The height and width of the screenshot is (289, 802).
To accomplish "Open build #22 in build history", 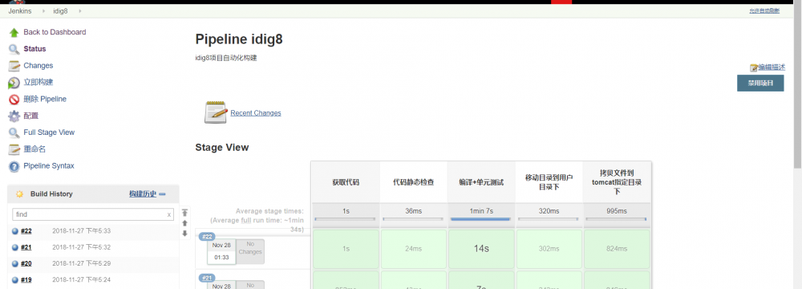I will pos(26,231).
